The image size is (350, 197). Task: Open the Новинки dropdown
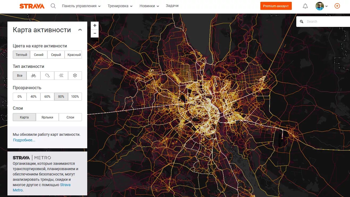point(149,6)
